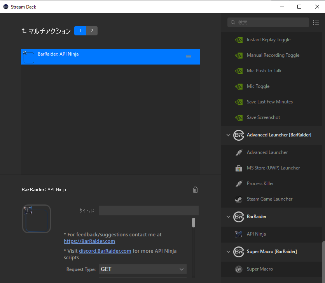
Task: Click the タイトル title input field
Action: [149, 211]
